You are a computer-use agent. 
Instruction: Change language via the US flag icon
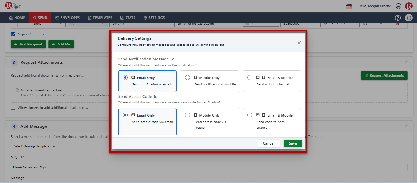[x=349, y=6]
